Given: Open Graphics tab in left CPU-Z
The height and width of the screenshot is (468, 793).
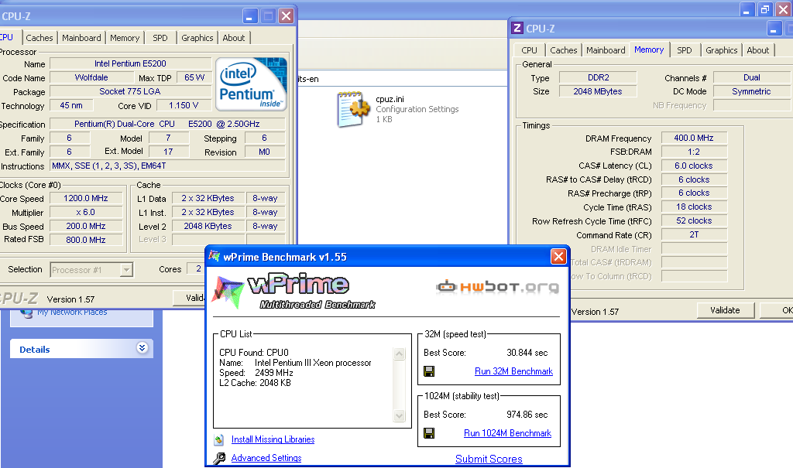Looking at the screenshot, I should tap(197, 38).
